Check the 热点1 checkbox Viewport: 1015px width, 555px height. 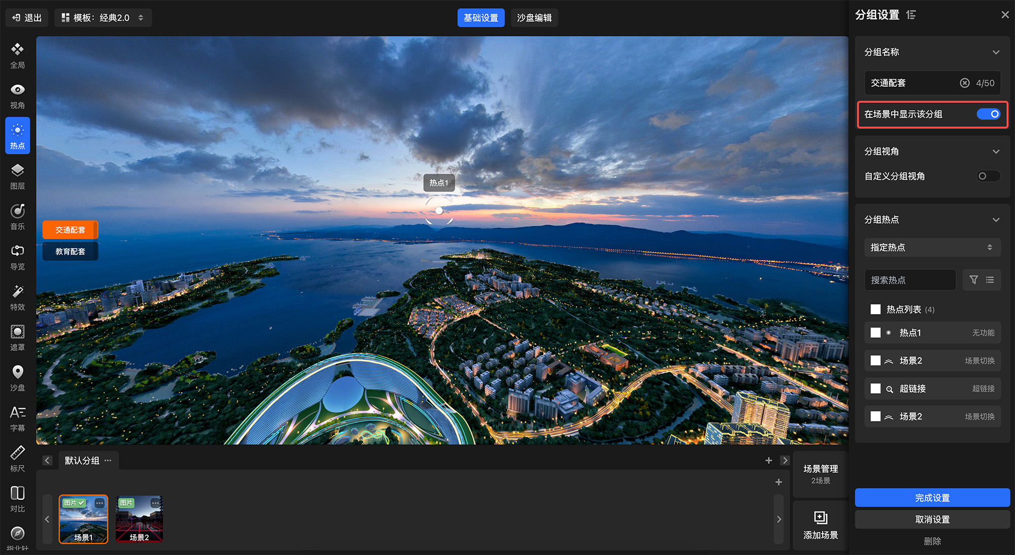pyautogui.click(x=875, y=333)
